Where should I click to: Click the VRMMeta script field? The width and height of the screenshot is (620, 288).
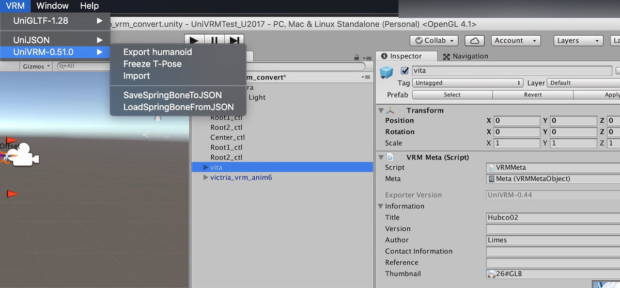[x=553, y=167]
